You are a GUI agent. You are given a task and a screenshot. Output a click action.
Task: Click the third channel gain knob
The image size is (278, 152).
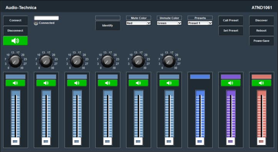77,61
